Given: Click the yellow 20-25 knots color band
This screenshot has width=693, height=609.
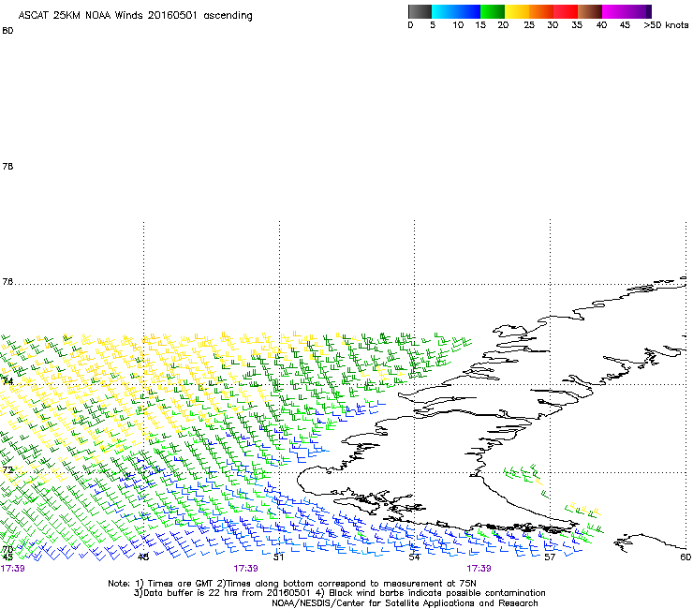Looking at the screenshot, I should (517, 11).
